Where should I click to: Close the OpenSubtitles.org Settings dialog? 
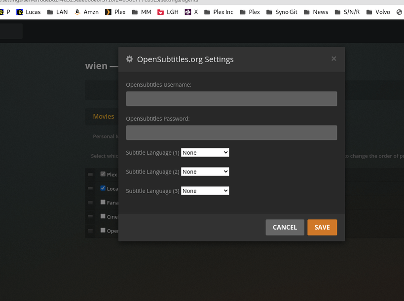tap(333, 59)
